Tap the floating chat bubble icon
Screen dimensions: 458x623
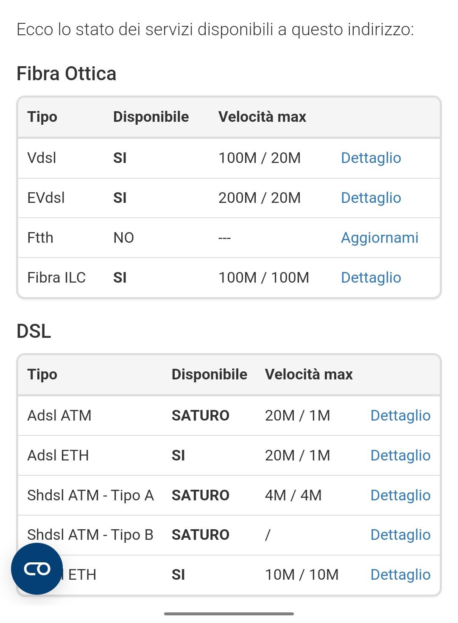coord(37,569)
